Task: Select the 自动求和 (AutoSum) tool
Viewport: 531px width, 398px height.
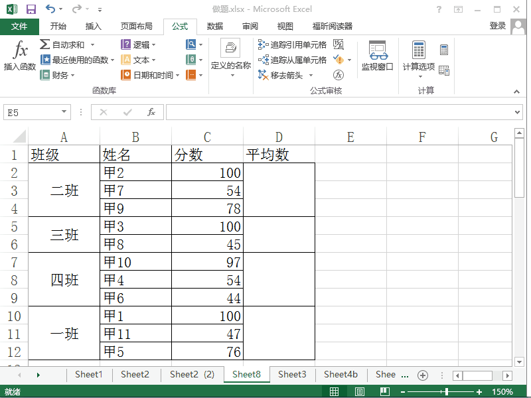Action: pyautogui.click(x=63, y=44)
